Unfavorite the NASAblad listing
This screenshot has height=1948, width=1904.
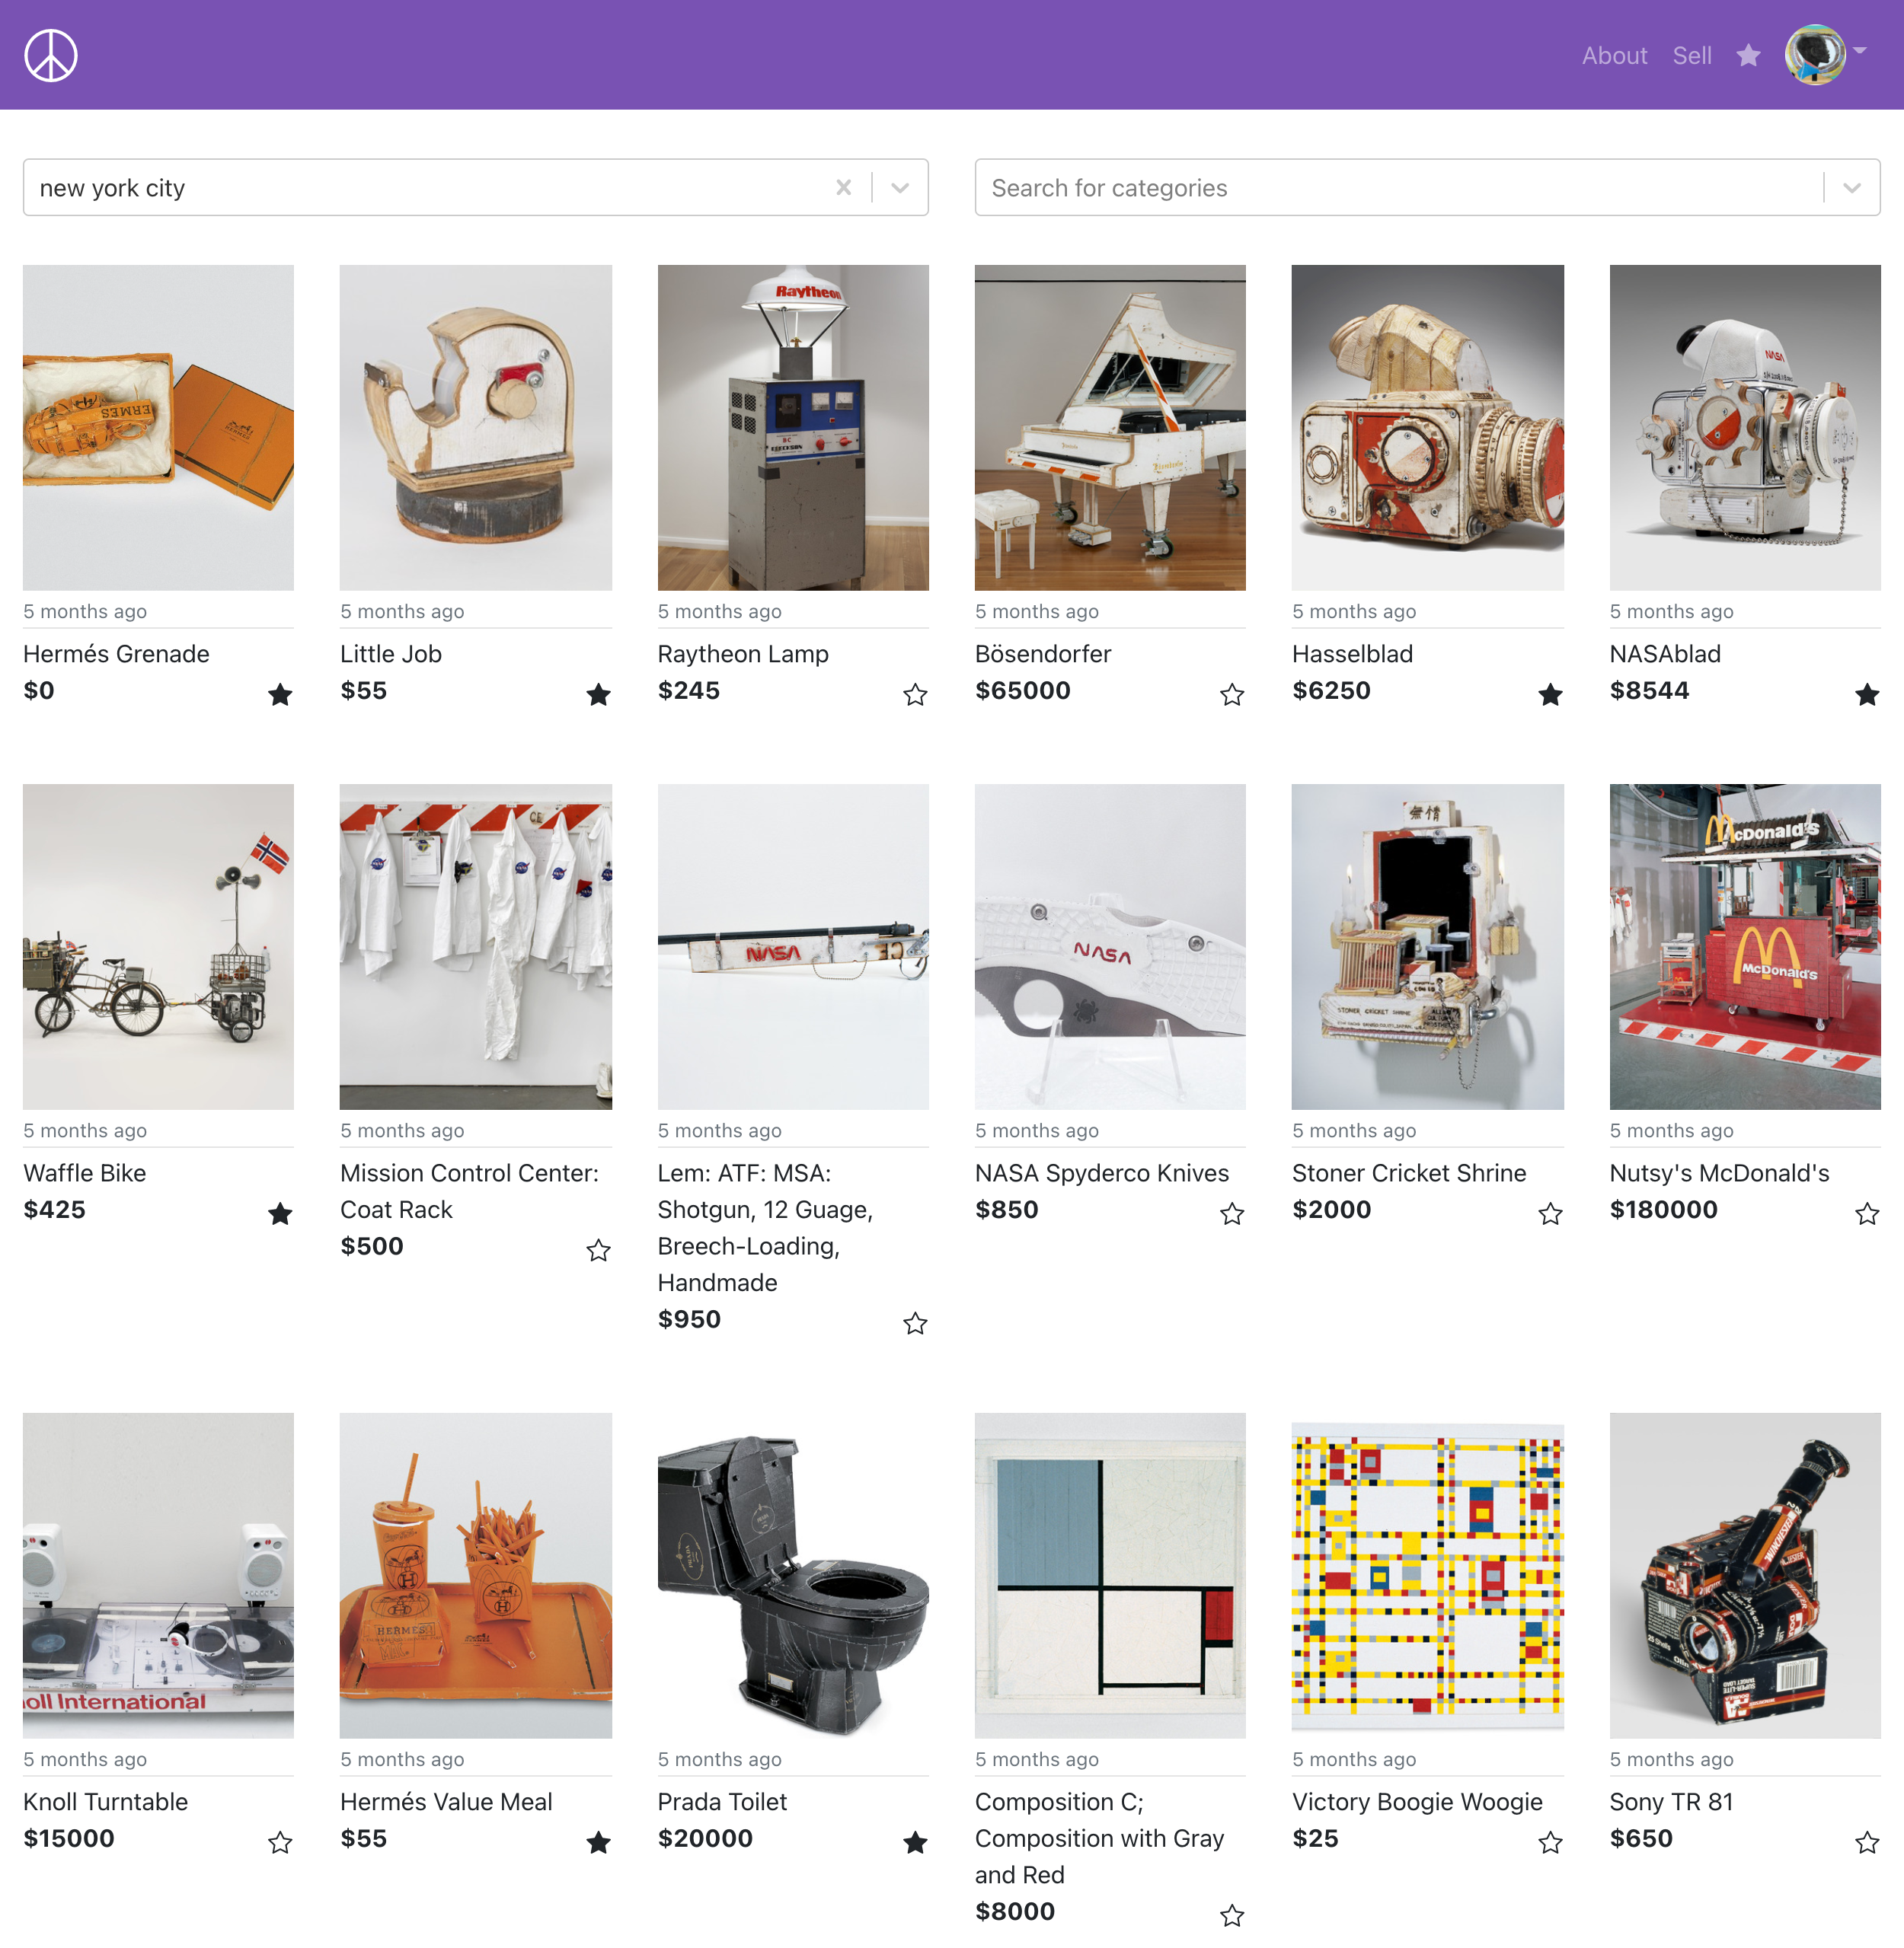pos(1867,693)
